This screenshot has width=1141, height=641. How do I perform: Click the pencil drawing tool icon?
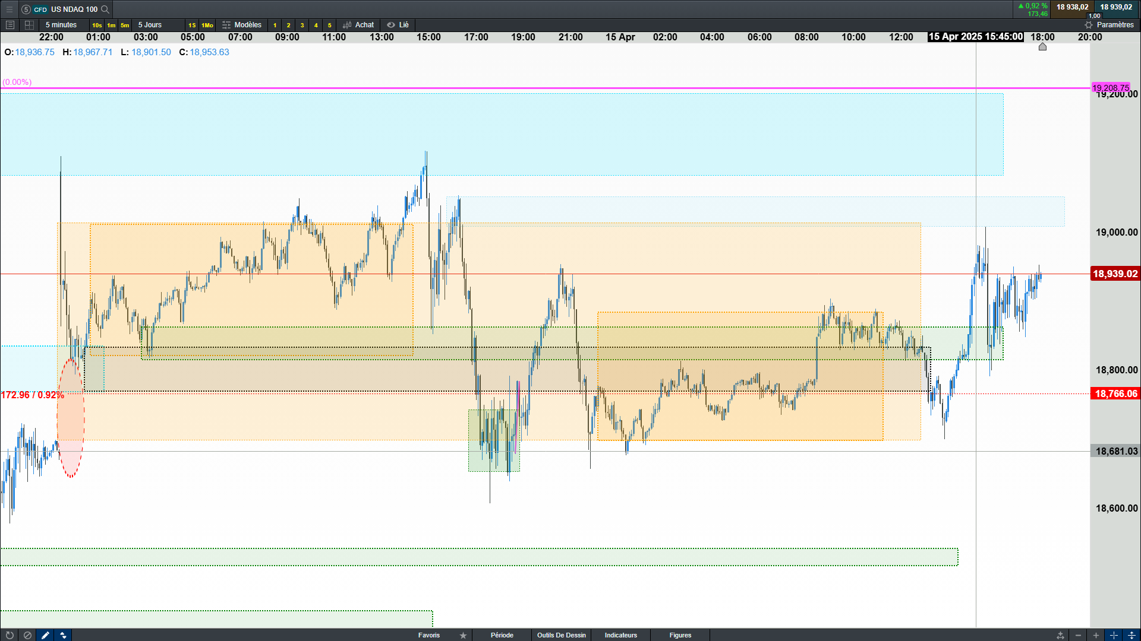coord(45,635)
